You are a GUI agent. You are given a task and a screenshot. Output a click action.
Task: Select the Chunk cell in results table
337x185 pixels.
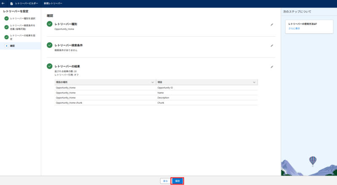point(161,103)
